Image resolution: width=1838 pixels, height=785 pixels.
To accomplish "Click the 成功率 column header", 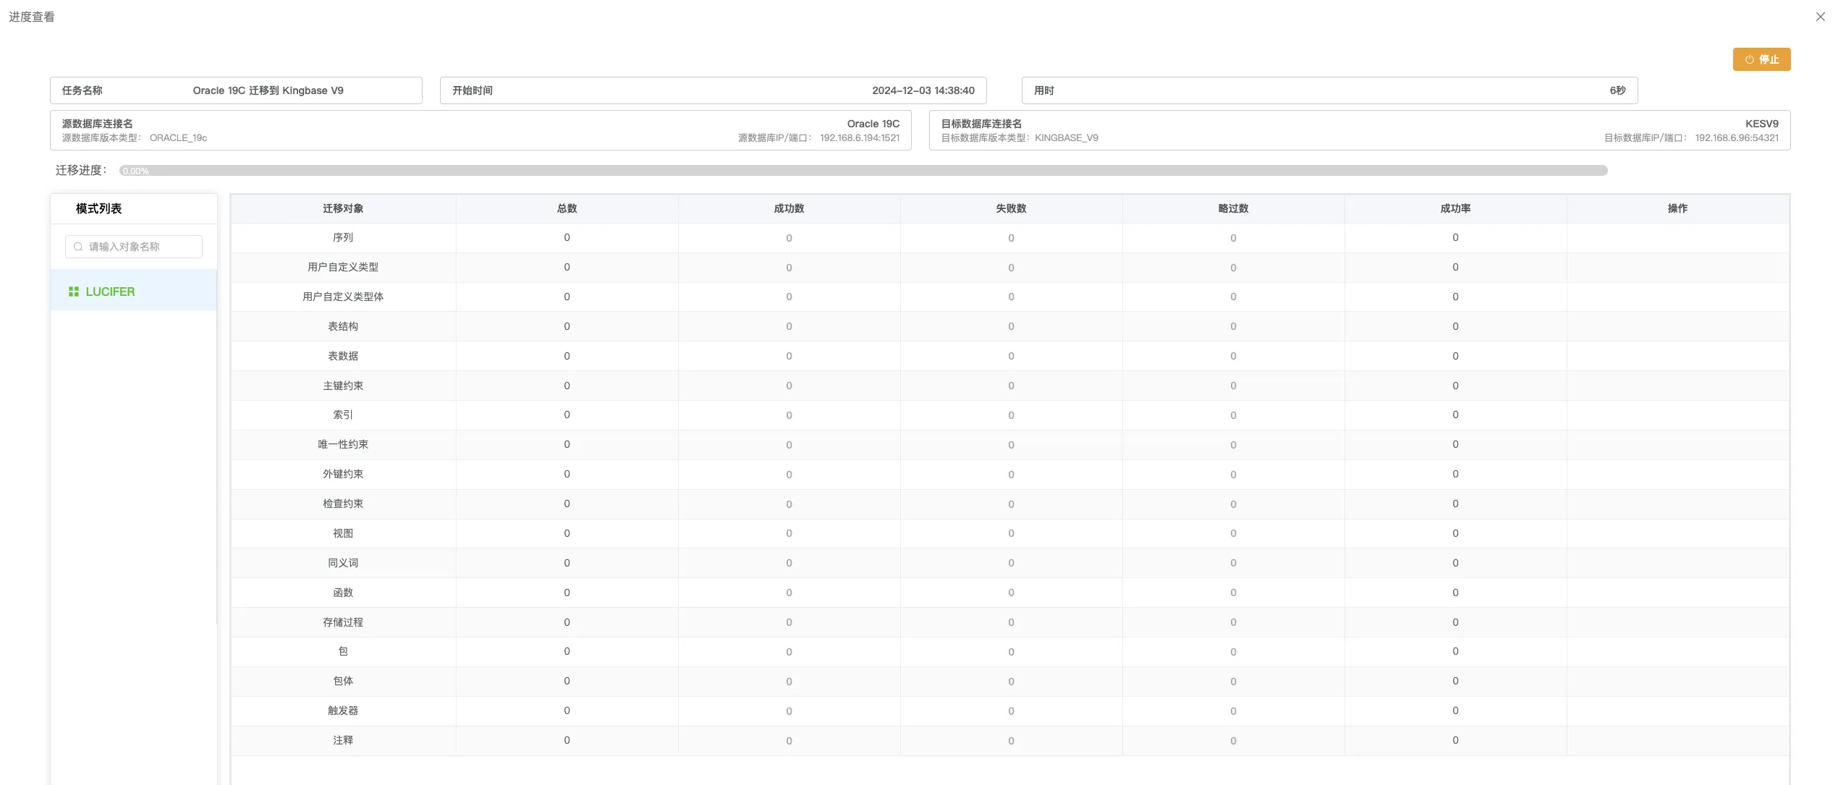I will 1455,208.
